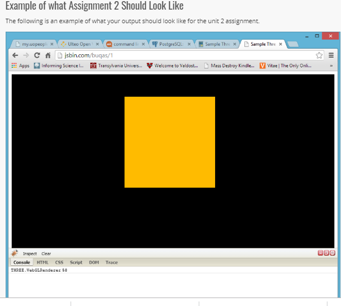
Task: Open the Vitae | The Only Onli... bookmark
Action: click(286, 66)
